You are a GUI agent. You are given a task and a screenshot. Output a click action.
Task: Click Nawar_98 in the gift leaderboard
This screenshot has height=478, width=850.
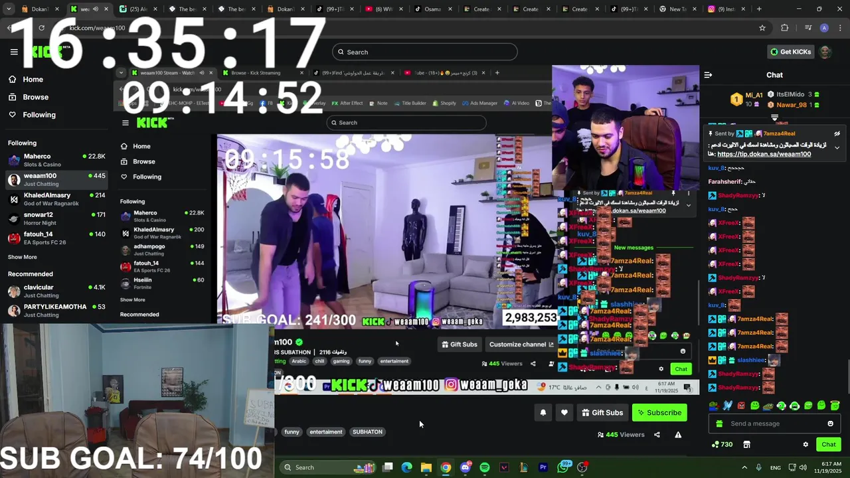794,105
